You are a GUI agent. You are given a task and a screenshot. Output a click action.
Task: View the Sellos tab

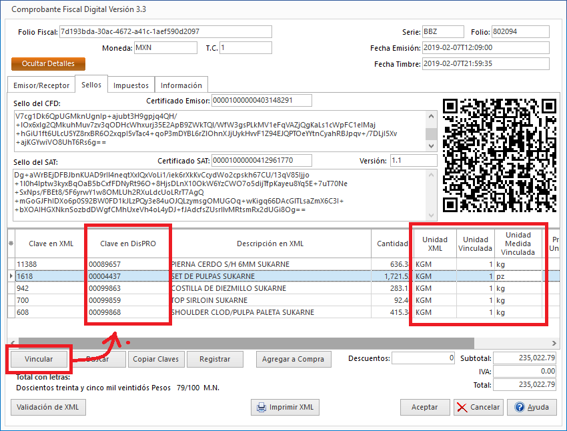pyautogui.click(x=91, y=84)
